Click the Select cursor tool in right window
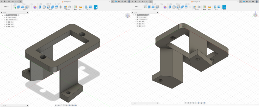 pos(224,7)
